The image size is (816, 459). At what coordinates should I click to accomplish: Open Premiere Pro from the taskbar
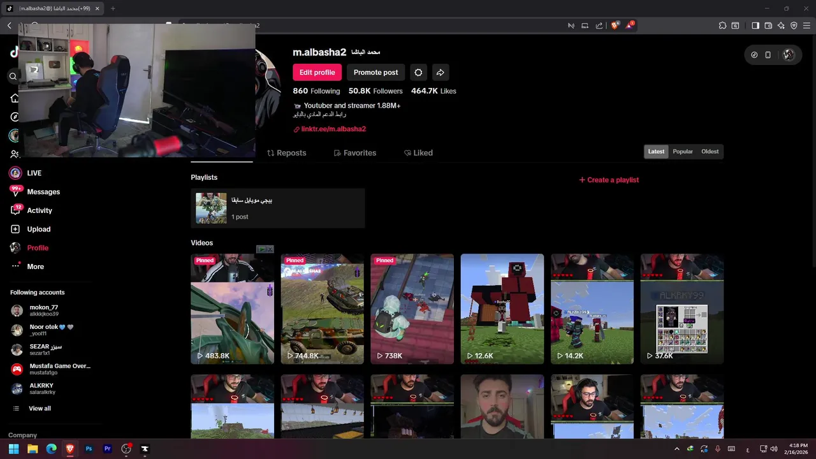107,449
